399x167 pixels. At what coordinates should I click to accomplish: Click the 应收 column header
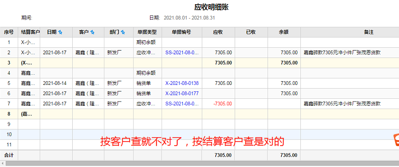pyautogui.click(x=218, y=32)
